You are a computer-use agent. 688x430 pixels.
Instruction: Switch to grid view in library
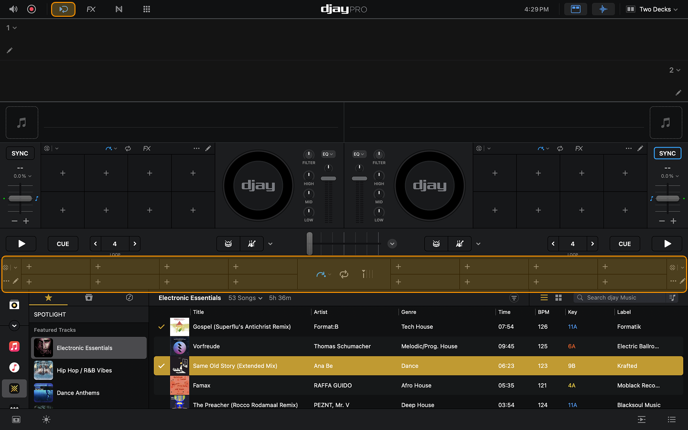559,298
